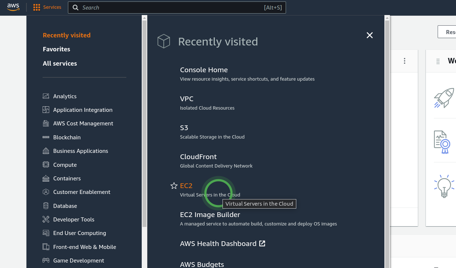Click the category list vertical scrollbar

144,123
